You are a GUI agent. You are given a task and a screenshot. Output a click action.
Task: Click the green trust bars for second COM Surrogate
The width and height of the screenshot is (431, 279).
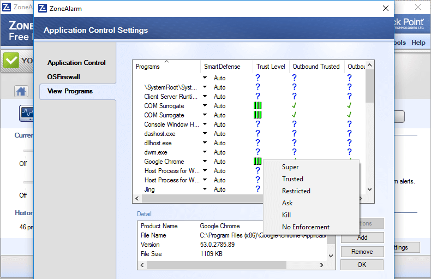pyautogui.click(x=258, y=115)
